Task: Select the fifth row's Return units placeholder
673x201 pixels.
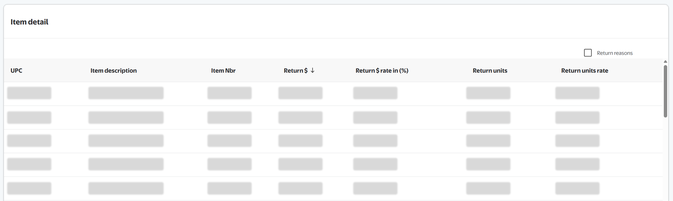Action: (488, 188)
